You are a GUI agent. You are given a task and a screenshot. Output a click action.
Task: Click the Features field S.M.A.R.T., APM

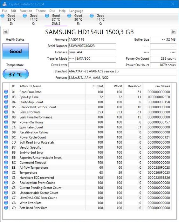click(122, 78)
